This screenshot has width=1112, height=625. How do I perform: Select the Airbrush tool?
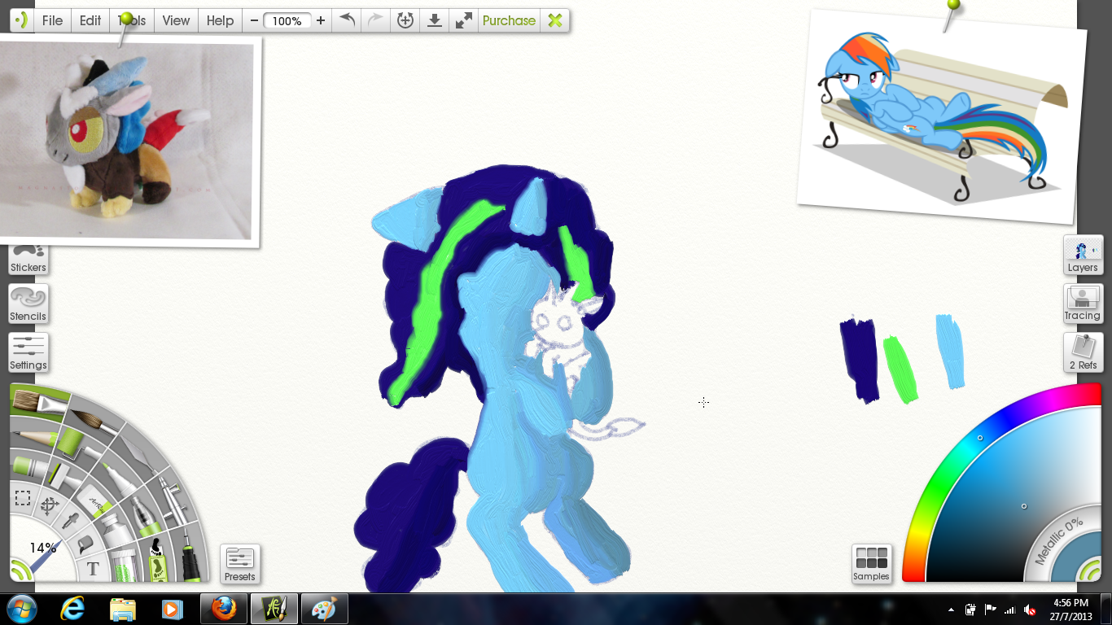[173, 501]
